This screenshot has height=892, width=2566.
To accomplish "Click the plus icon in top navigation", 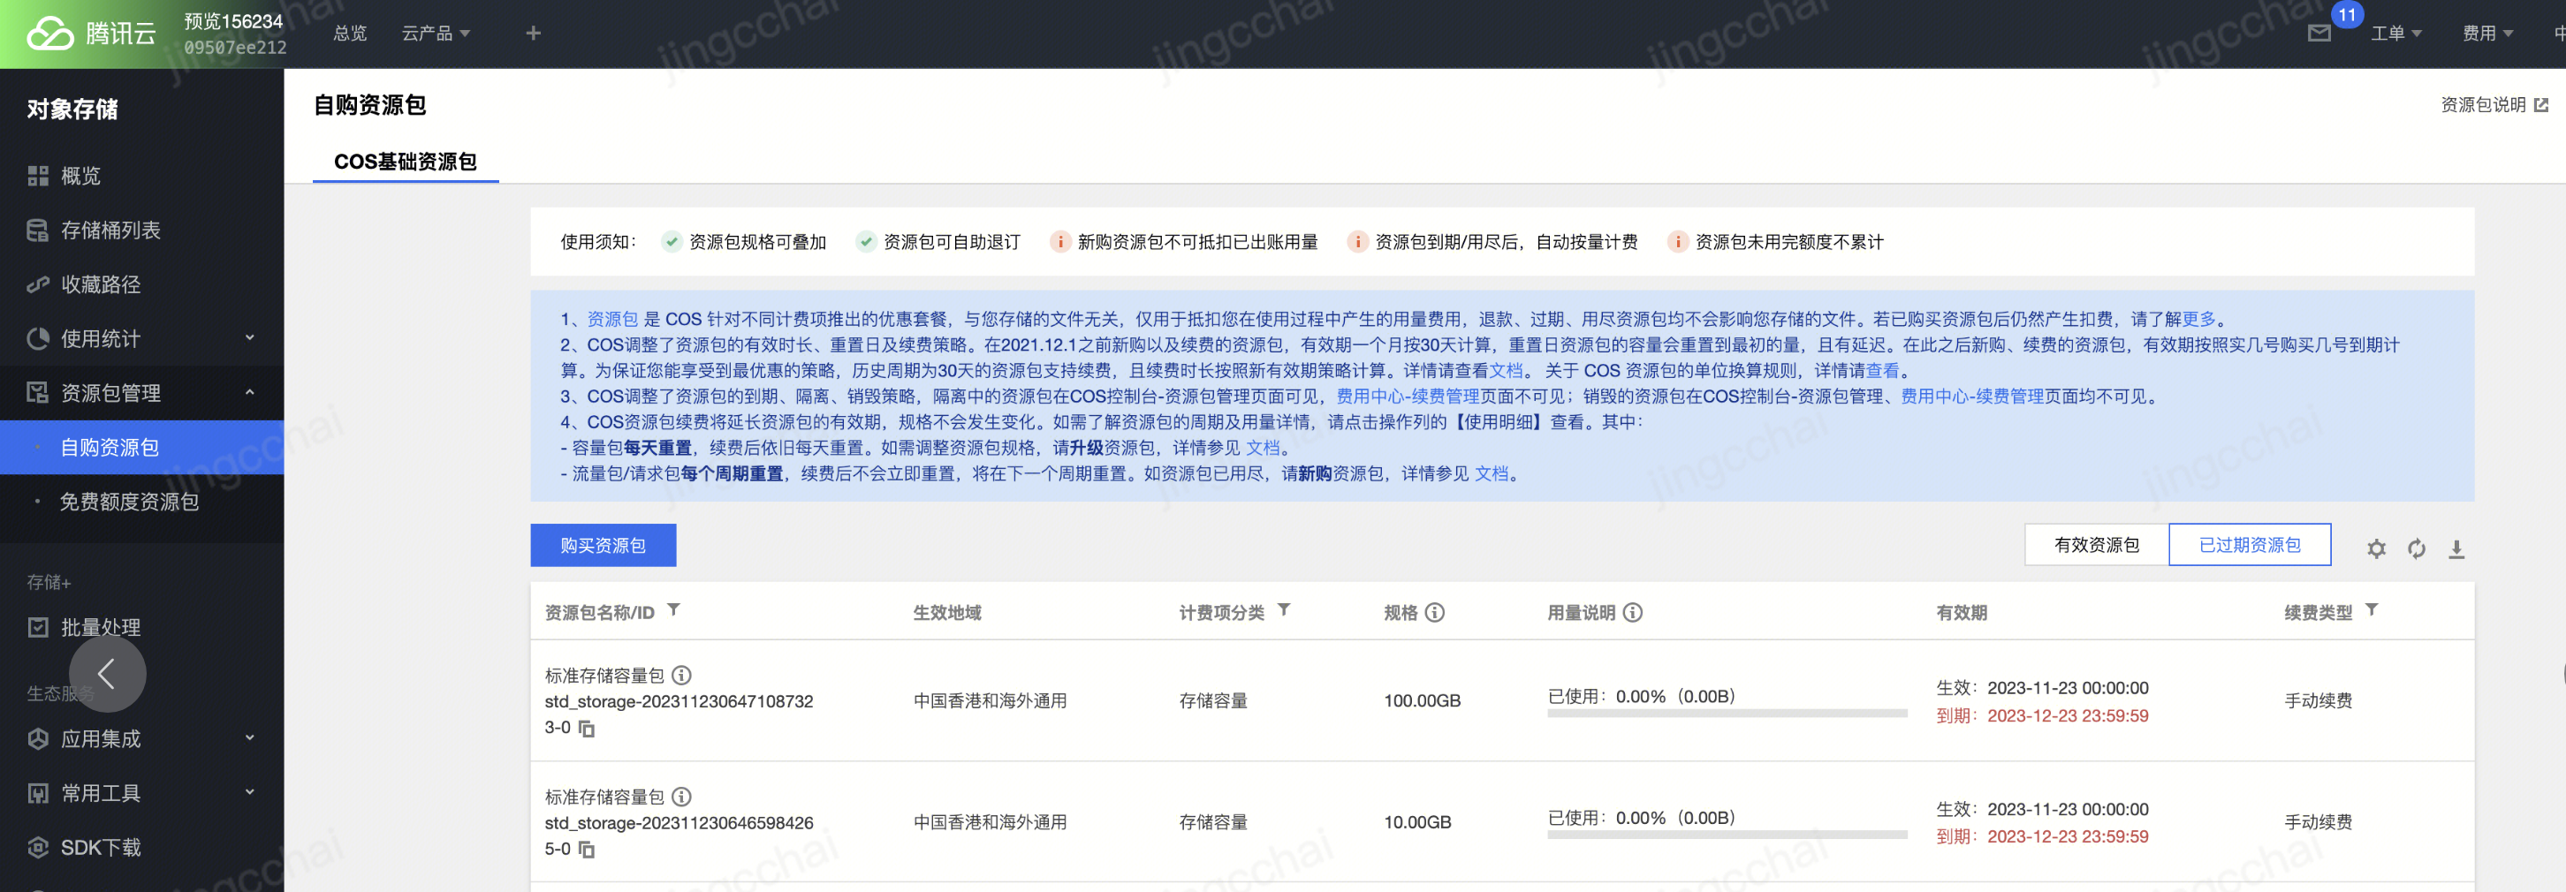I will click(x=533, y=34).
